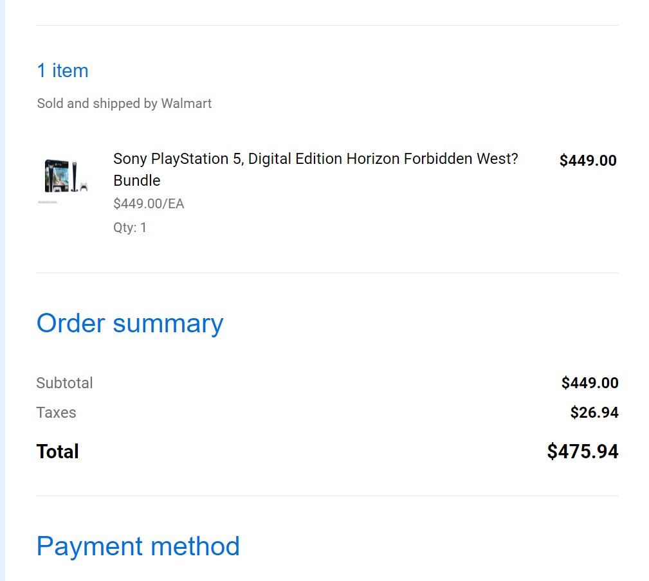The width and height of the screenshot is (649, 581).
Task: Click the tiny gray caption under the thumbnail
Action: point(48,202)
